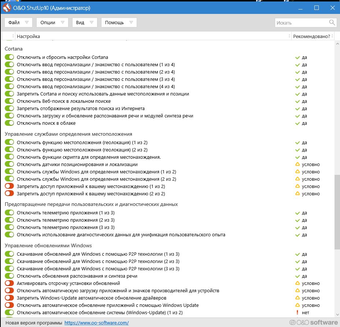Image resolution: width=340 pixels, height=327 pixels.
Task: Select the Cortana section heading
Action: (14, 49)
